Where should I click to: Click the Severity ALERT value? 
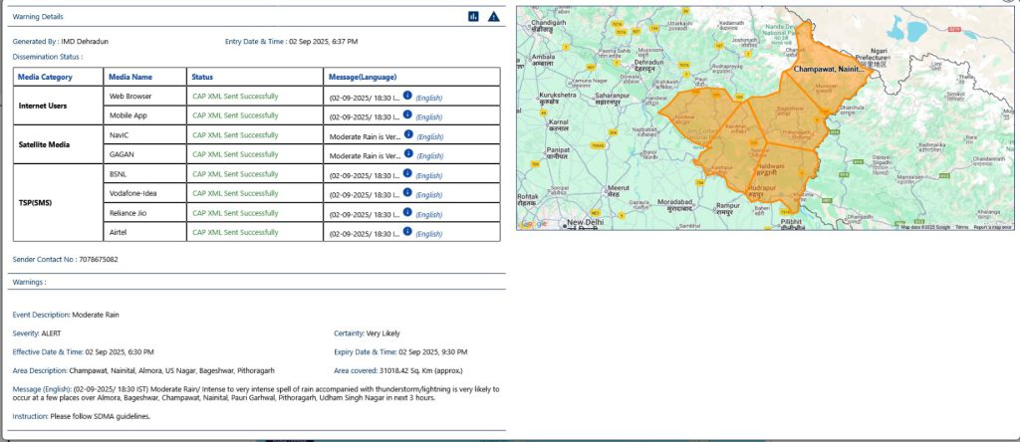pos(52,333)
